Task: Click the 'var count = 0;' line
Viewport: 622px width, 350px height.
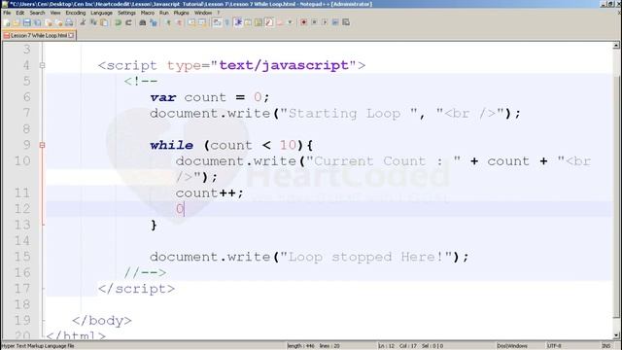Action: coord(210,97)
